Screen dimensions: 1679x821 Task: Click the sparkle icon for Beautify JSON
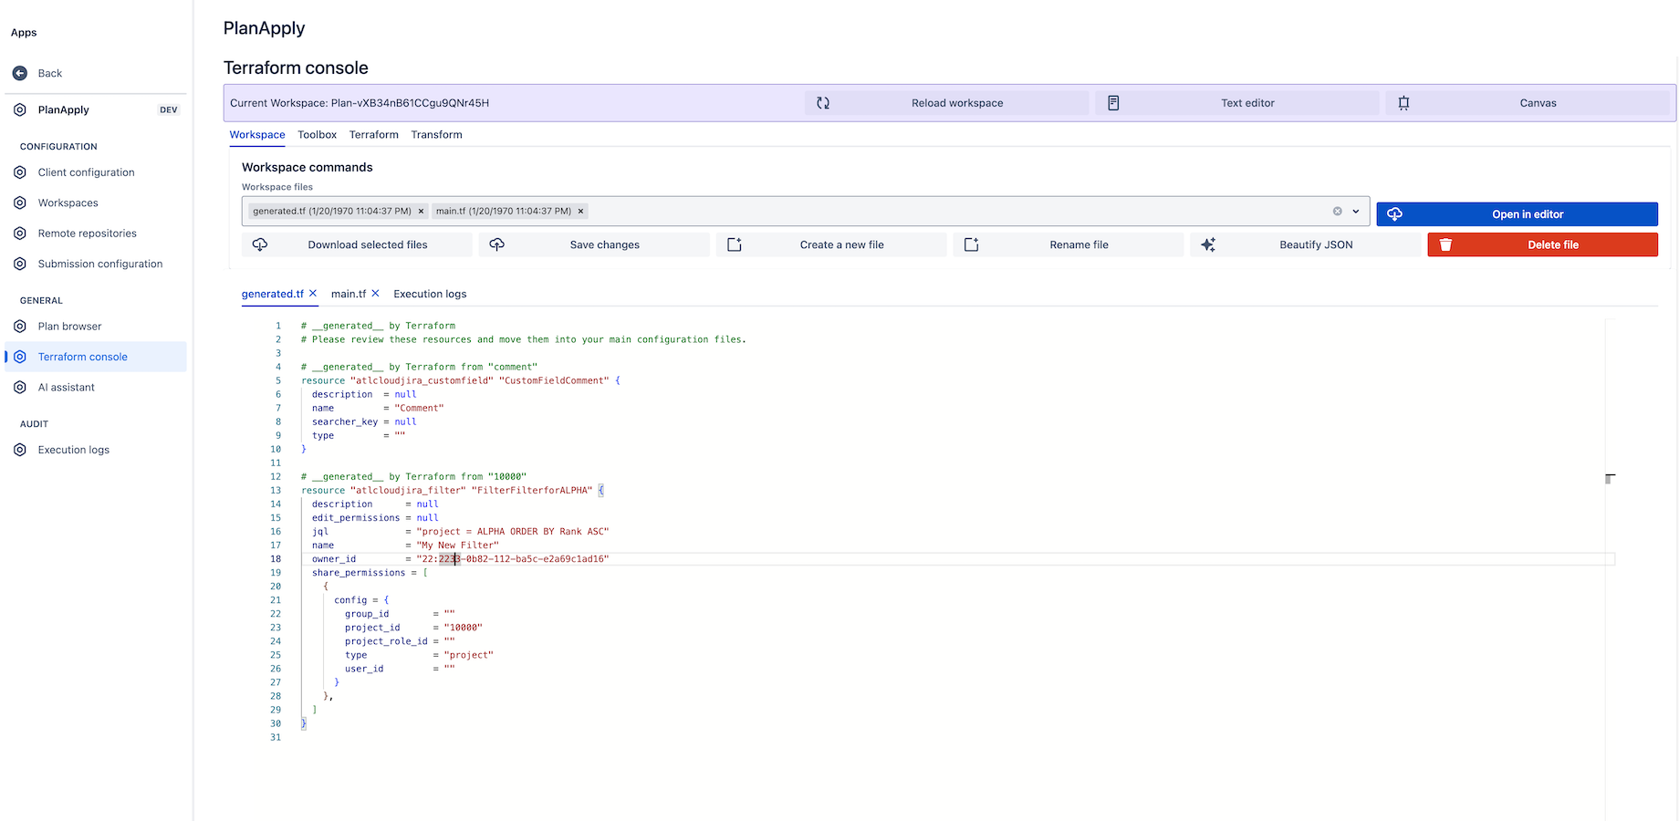1208,244
